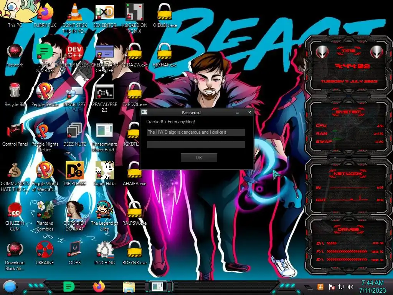Switch to the active Password taskbar item
The width and height of the screenshot is (393, 295).
point(159,287)
